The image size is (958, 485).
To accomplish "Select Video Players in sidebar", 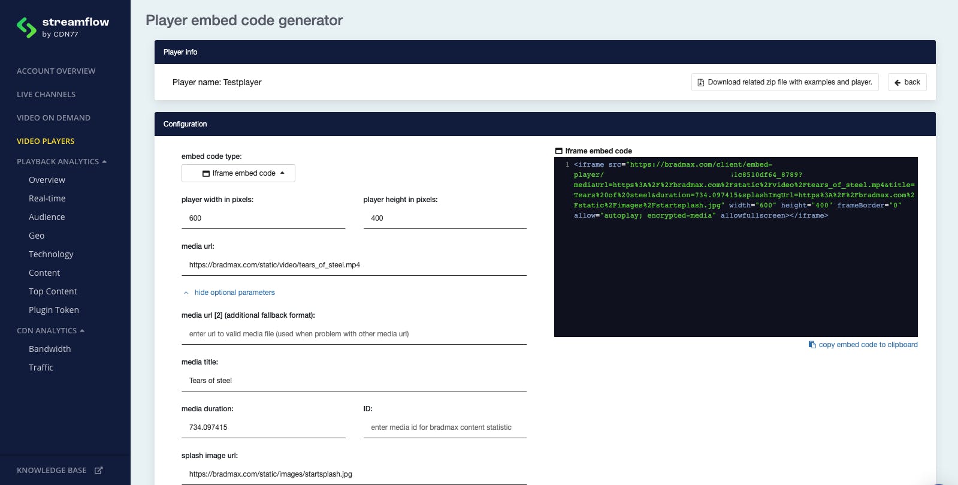I will tap(46, 141).
